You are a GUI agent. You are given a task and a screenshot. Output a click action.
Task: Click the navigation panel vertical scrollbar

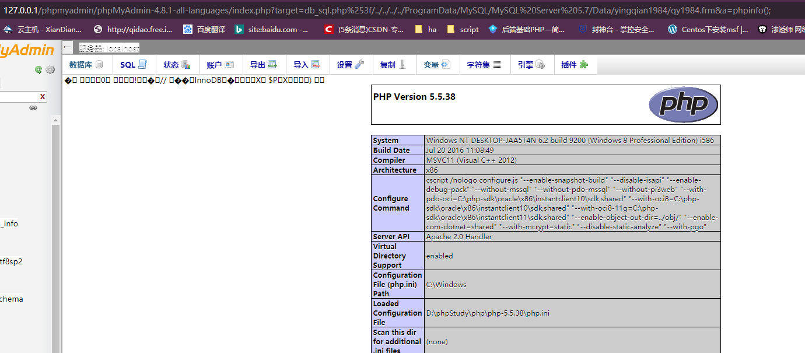tap(56, 238)
